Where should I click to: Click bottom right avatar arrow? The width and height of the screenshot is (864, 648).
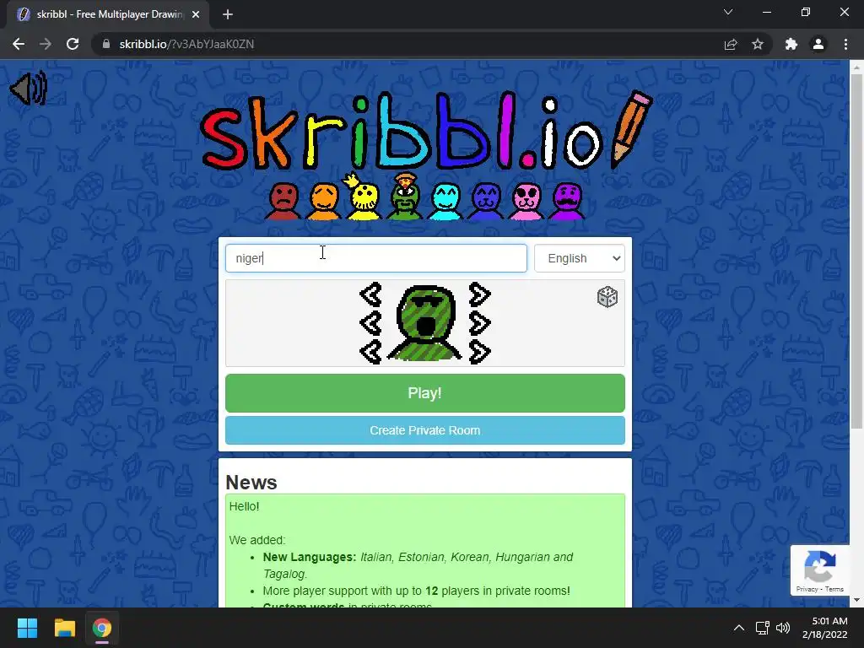click(x=479, y=352)
